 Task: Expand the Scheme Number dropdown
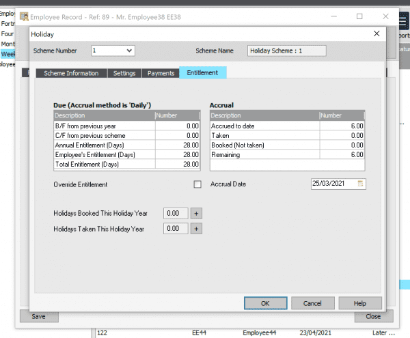click(x=129, y=51)
